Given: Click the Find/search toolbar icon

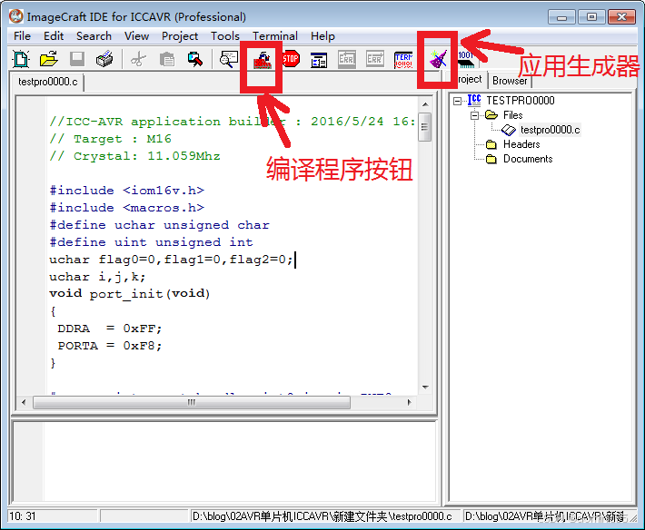Looking at the screenshot, I should click(195, 60).
